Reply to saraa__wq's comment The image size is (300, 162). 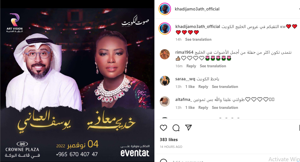coord(203,87)
